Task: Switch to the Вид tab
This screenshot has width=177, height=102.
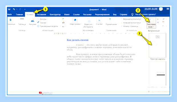Action: tap(115, 14)
